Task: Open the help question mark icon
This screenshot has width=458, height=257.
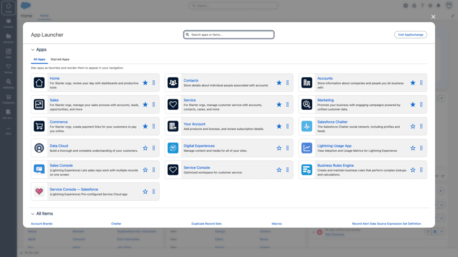Action: pos(422,5)
